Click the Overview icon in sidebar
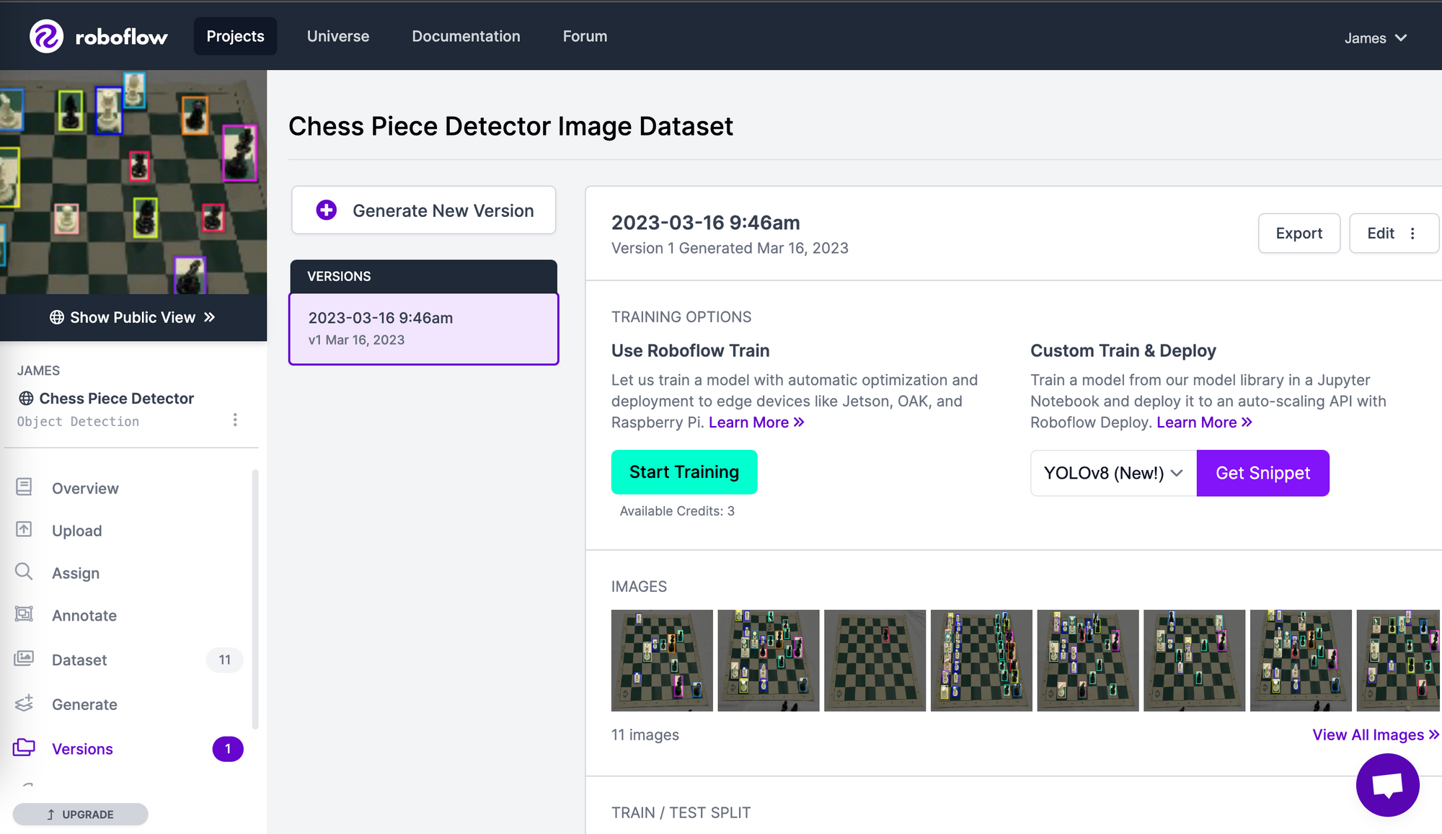1442x834 pixels. pyautogui.click(x=25, y=487)
